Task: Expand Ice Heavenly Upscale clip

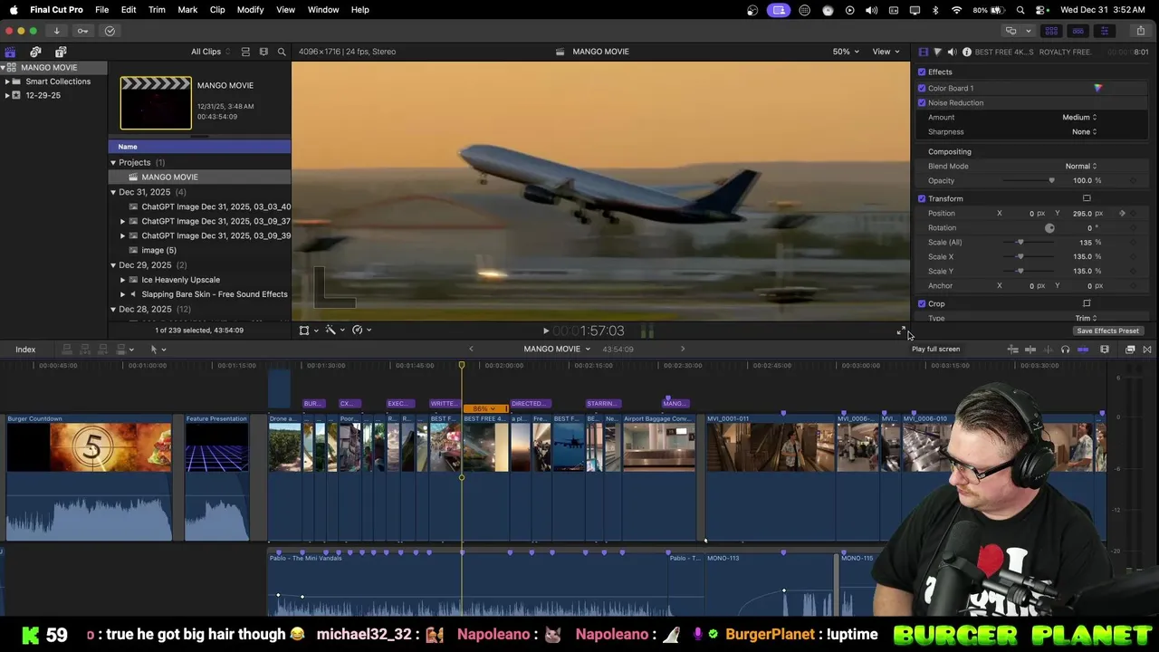Action: pyautogui.click(x=122, y=280)
